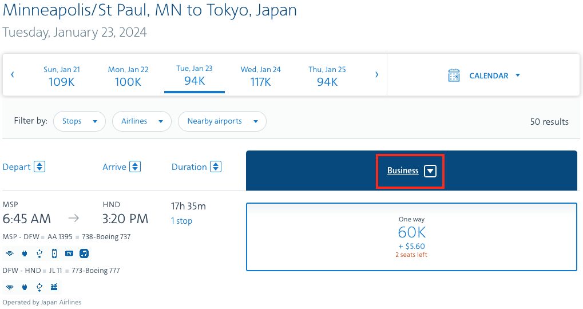The image size is (583, 309).
Task: Click the next dates right arrow
Action: (x=376, y=75)
